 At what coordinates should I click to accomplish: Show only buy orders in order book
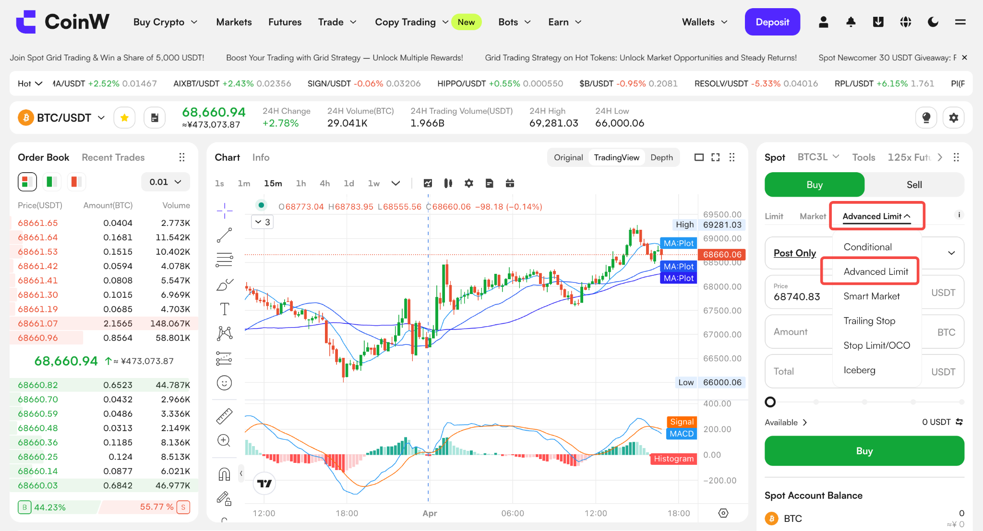(52, 182)
